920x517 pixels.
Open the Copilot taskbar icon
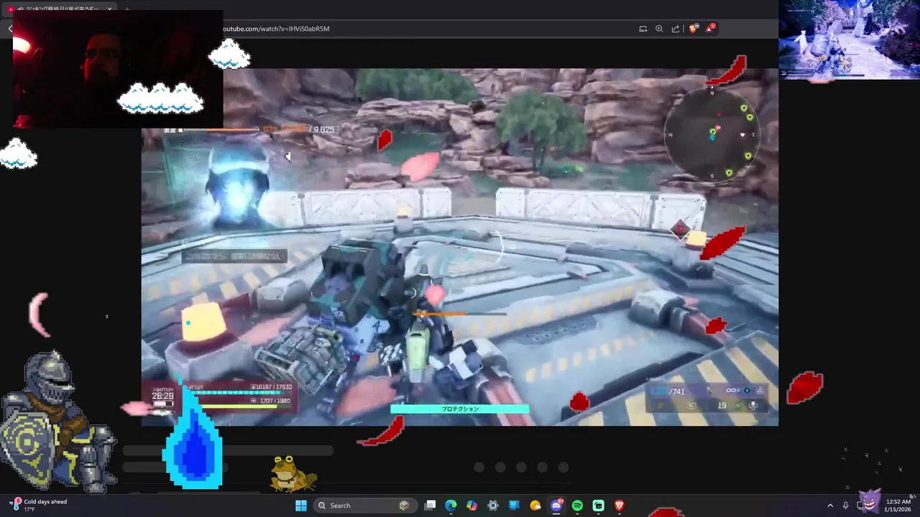[471, 506]
